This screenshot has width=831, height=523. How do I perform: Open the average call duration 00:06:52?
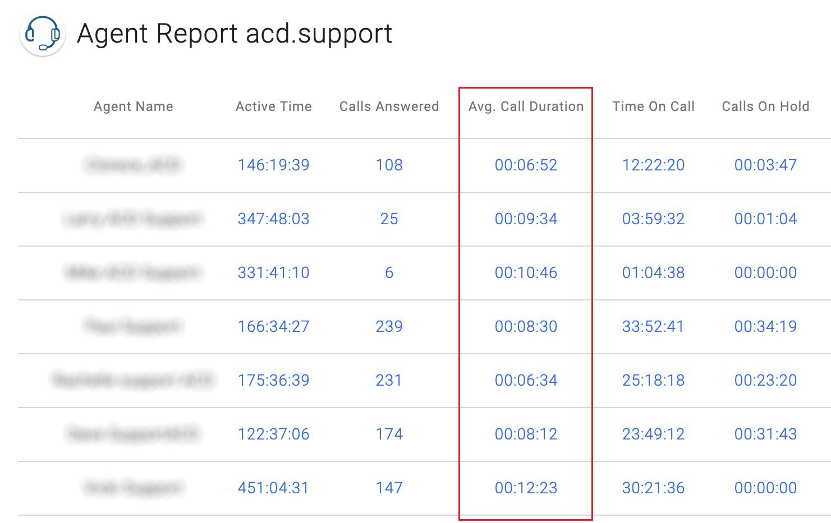[525, 165]
